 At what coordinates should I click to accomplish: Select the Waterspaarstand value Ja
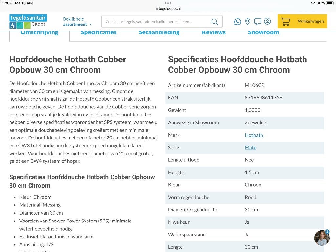coord(247,234)
